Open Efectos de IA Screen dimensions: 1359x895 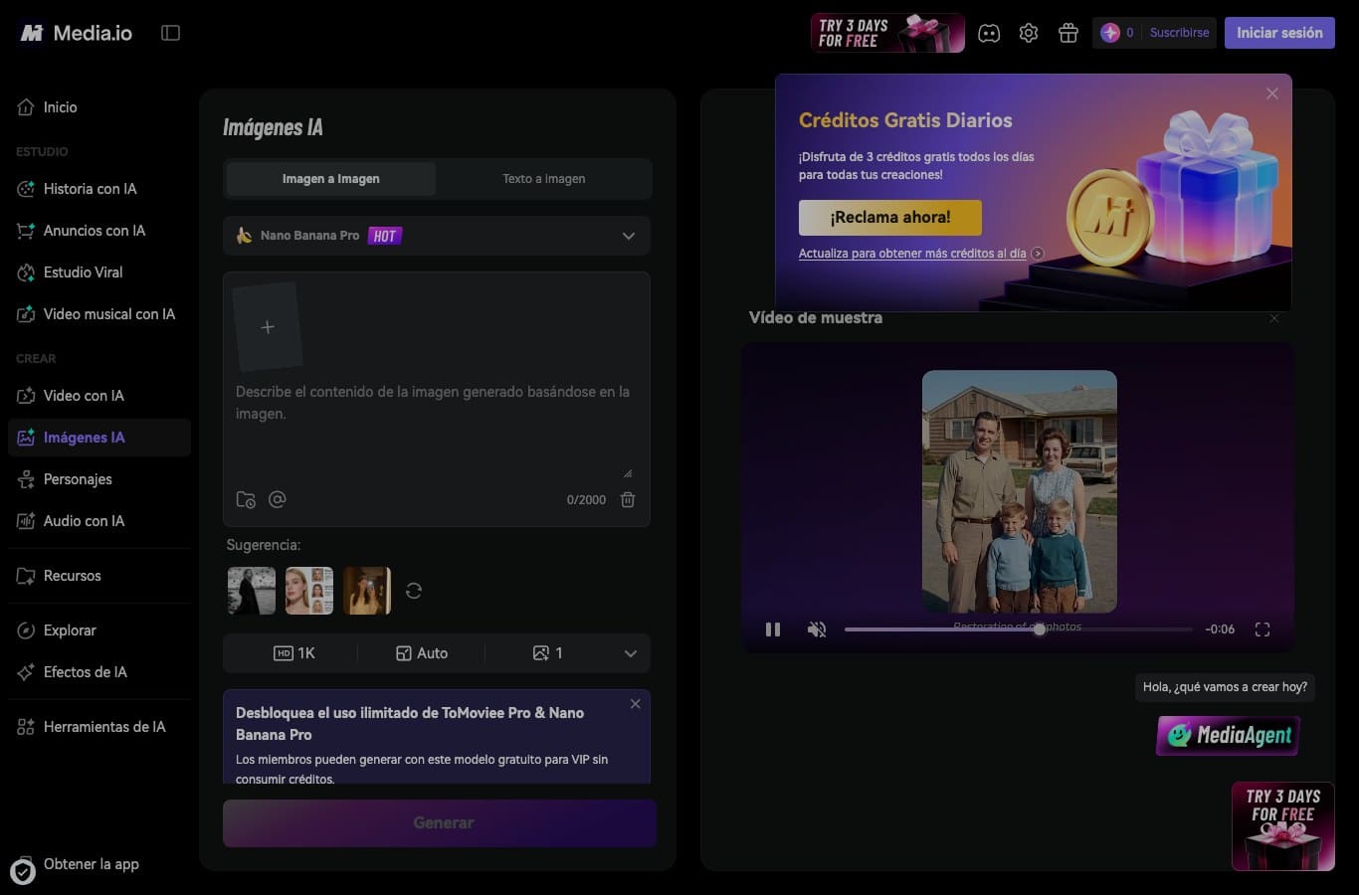(x=99, y=672)
